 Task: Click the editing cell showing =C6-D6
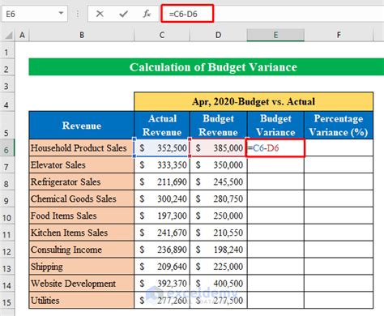[x=275, y=147]
